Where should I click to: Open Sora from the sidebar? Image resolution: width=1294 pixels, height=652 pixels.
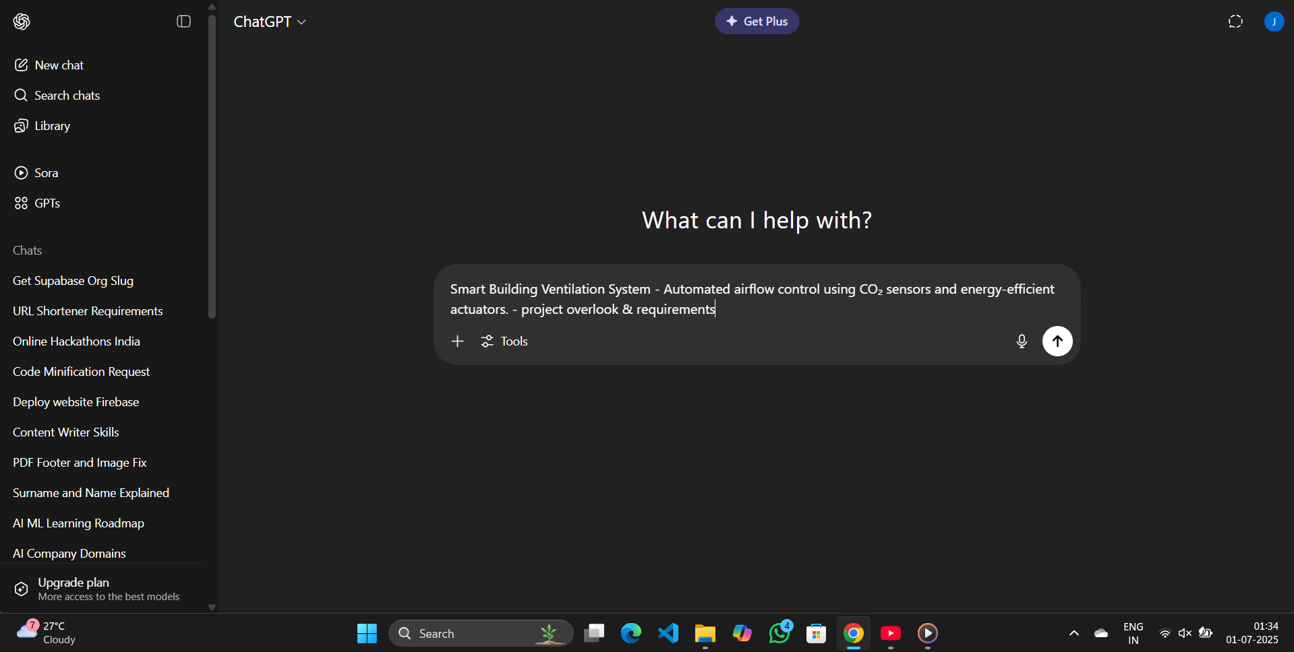[x=102, y=173]
